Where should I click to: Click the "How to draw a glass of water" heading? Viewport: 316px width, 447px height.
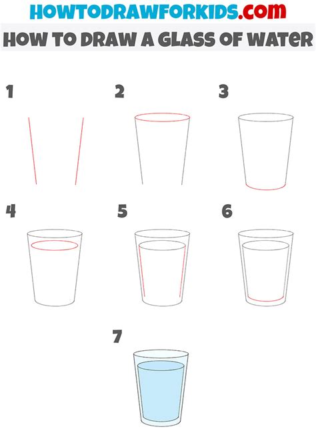158,39
